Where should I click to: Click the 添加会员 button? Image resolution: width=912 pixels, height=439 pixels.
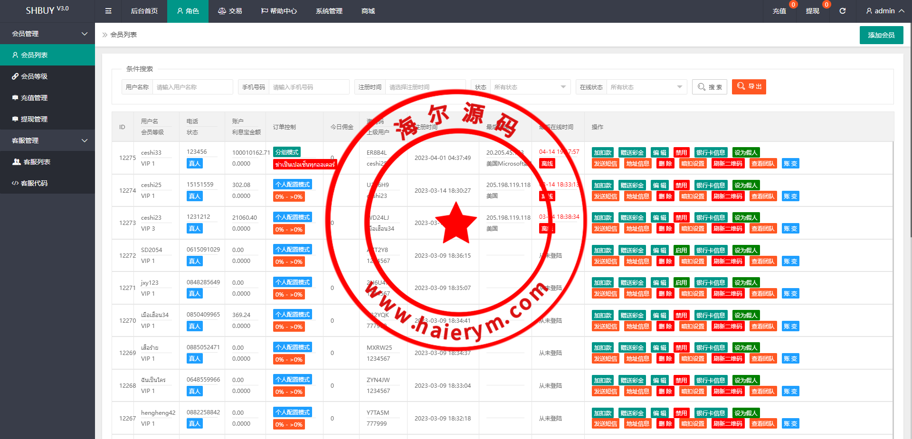click(881, 35)
